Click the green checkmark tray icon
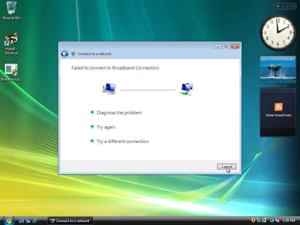The width and height of the screenshot is (300, 225). pos(259,220)
